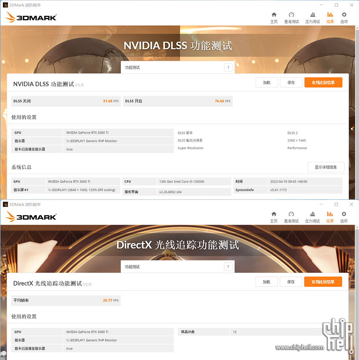Click 3DMARK logo in bottom window

click(31, 217)
